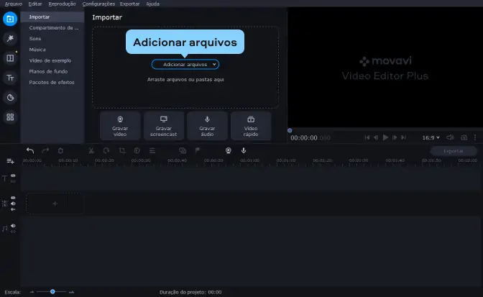Image resolution: width=483 pixels, height=297 pixels.
Task: Open the Editar menu
Action: click(x=35, y=4)
